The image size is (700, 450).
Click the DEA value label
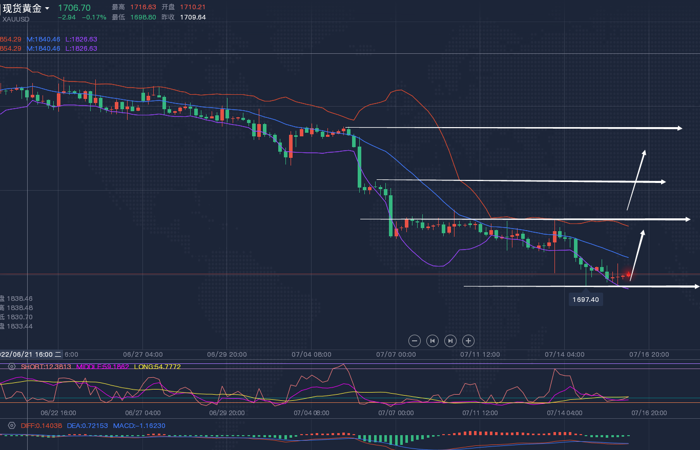point(87,425)
